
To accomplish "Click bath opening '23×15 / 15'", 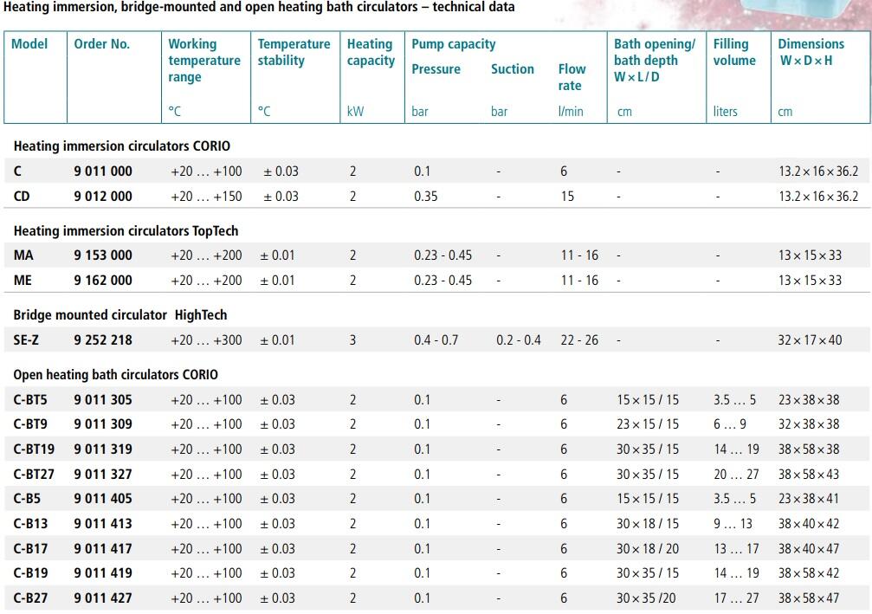I will coord(648,424).
